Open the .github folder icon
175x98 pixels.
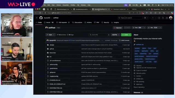coord(48,49)
